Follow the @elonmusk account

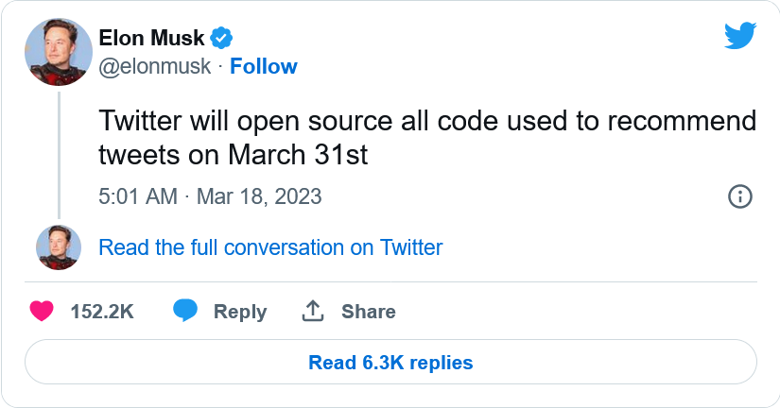[x=264, y=66]
